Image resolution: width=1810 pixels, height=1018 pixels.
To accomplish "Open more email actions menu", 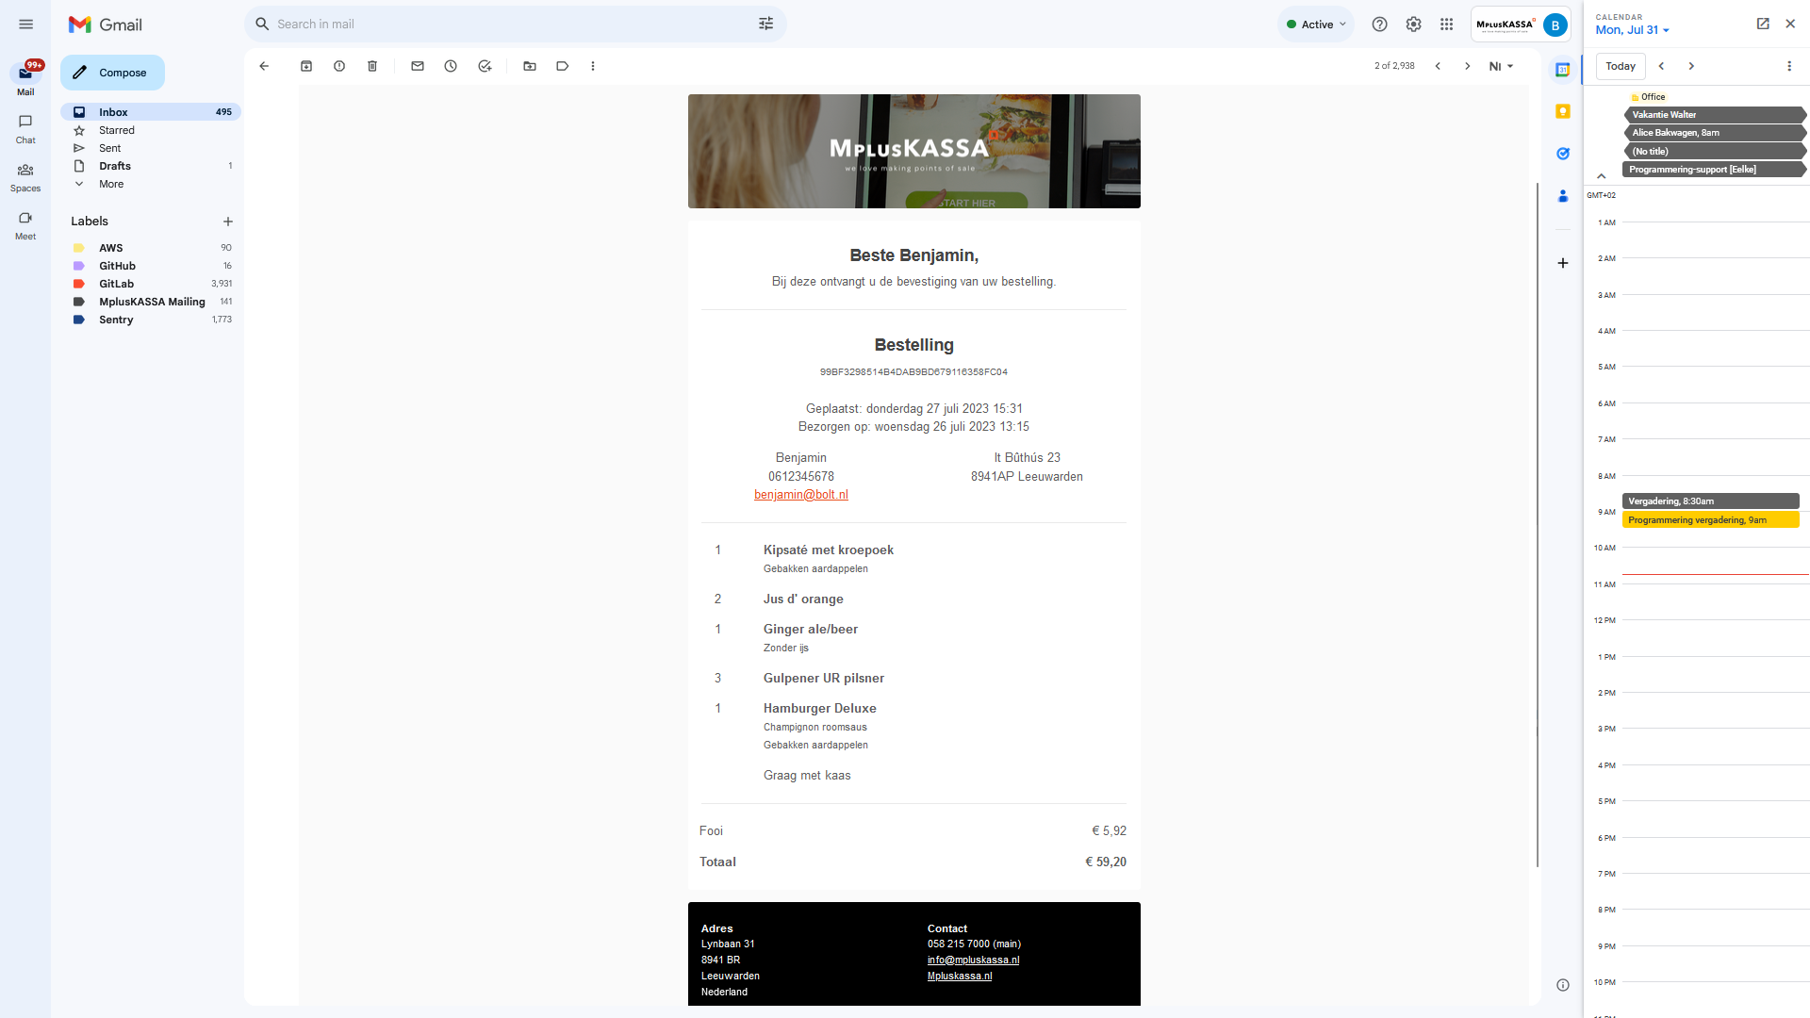I will click(x=593, y=66).
